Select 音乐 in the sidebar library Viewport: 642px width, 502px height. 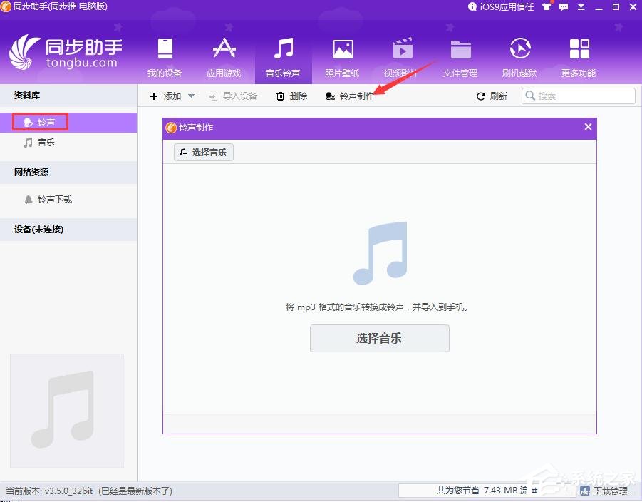(x=46, y=142)
